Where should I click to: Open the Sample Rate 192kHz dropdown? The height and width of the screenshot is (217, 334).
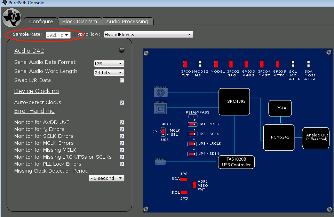coord(58,35)
